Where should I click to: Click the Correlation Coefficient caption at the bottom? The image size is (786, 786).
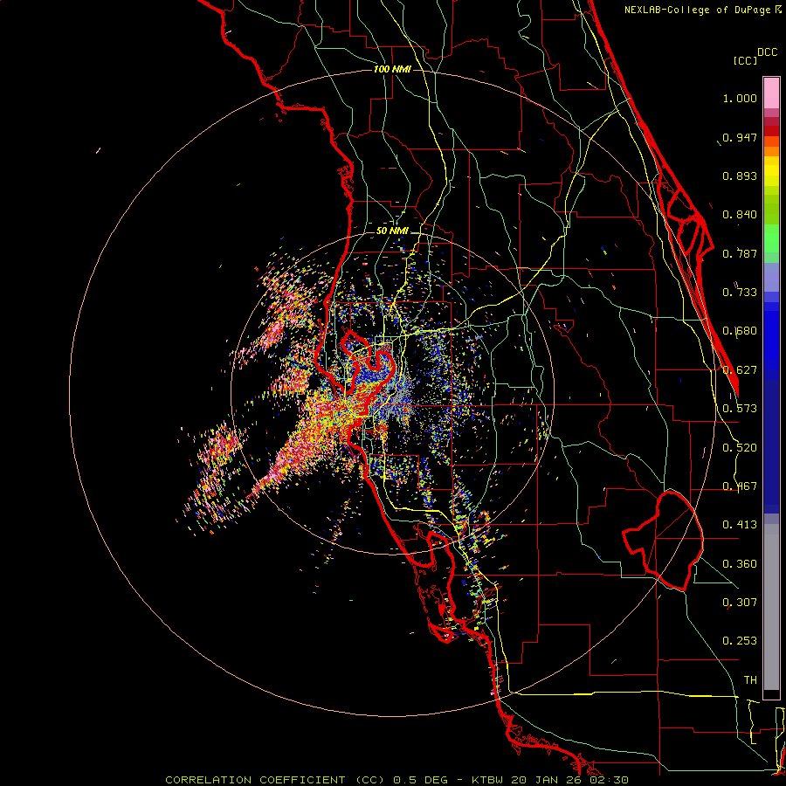click(396, 780)
